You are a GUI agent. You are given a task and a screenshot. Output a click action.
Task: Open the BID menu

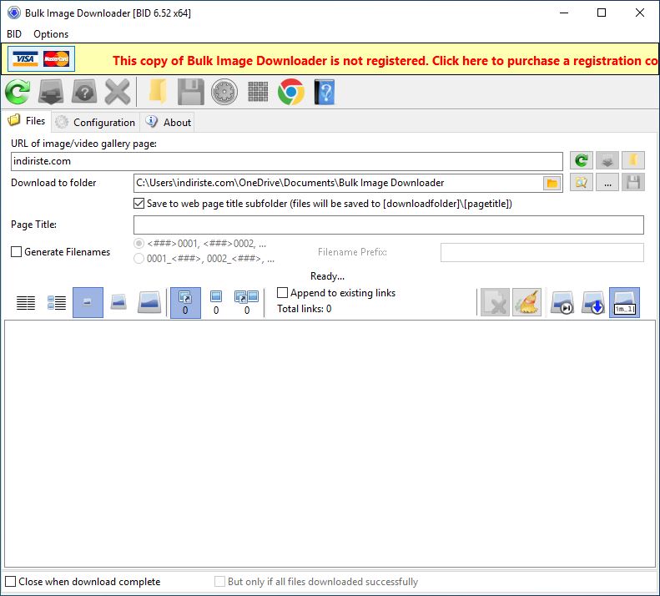click(x=14, y=34)
